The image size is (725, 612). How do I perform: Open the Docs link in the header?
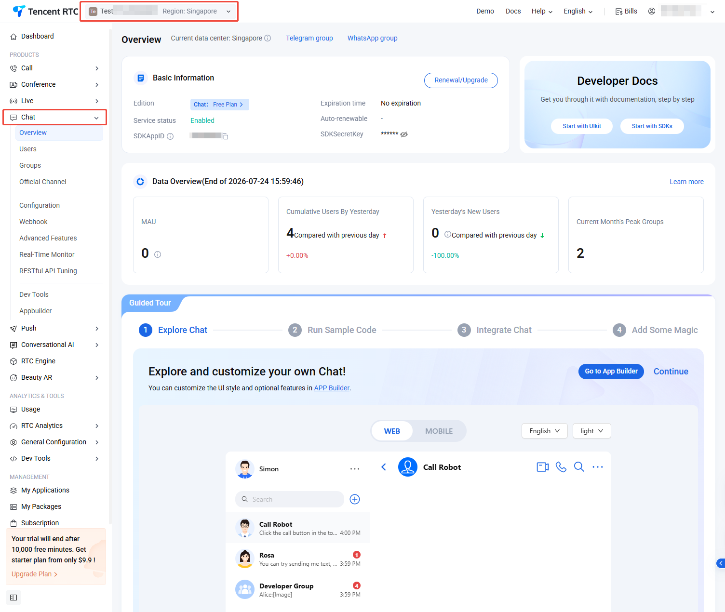click(x=513, y=11)
